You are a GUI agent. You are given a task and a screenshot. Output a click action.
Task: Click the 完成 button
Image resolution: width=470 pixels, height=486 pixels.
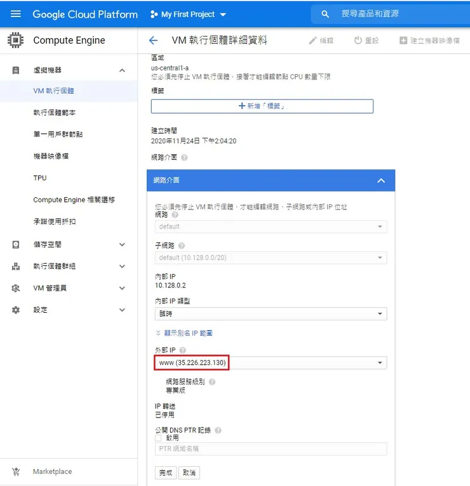[166, 473]
